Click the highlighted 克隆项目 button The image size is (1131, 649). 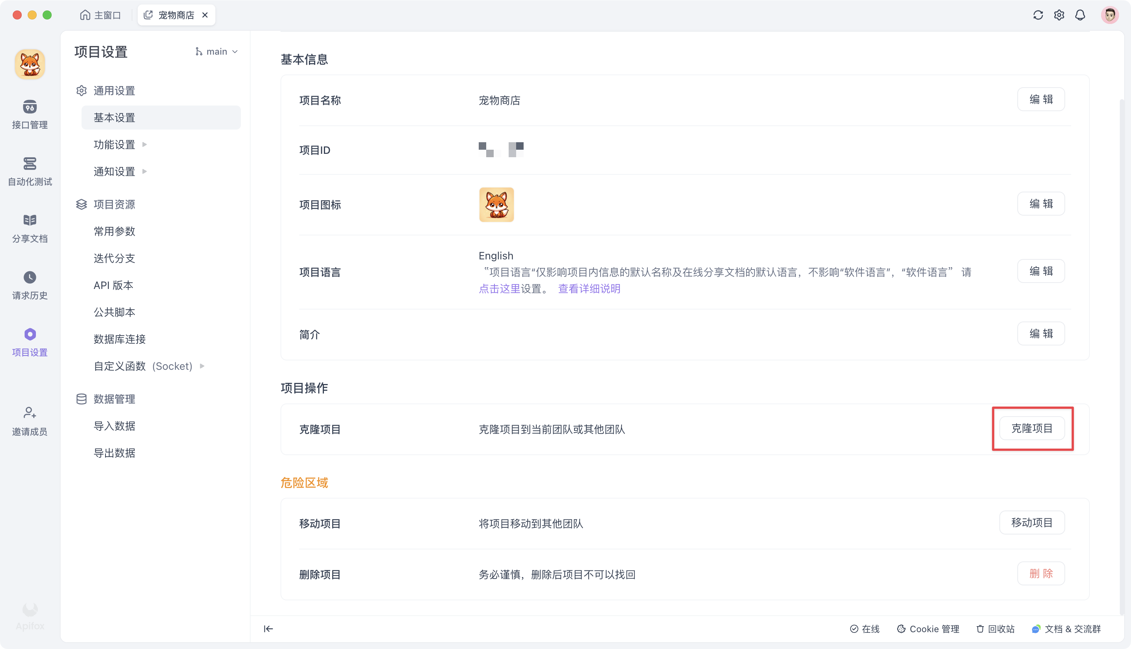1032,428
